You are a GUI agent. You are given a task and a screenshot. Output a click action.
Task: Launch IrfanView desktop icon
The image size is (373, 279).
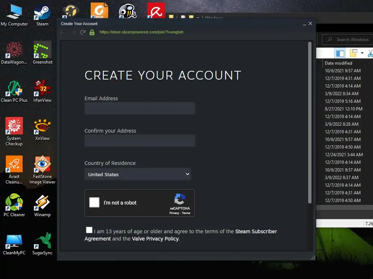click(42, 91)
